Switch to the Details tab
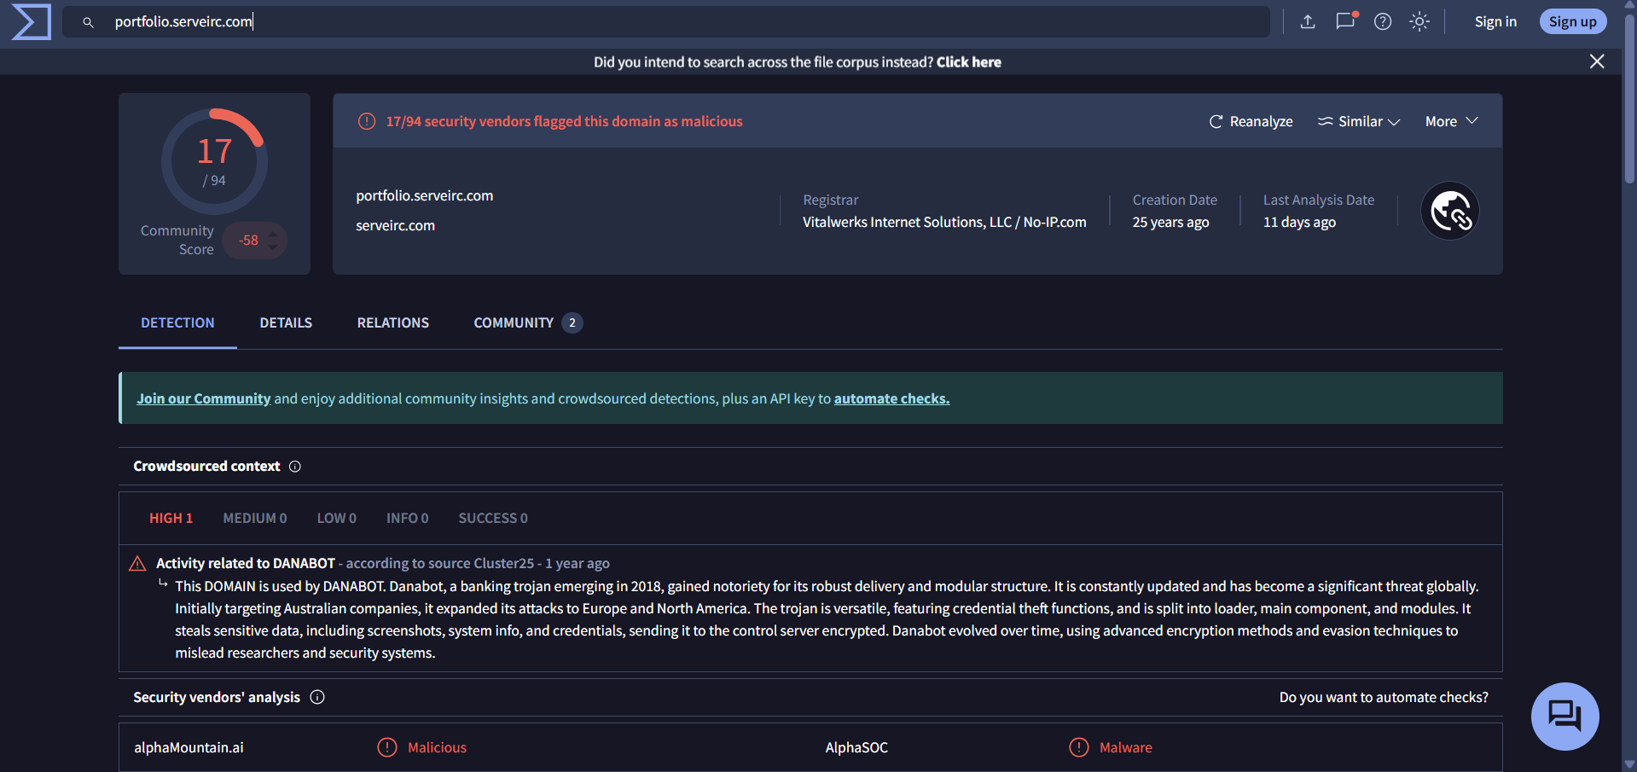 click(x=286, y=323)
